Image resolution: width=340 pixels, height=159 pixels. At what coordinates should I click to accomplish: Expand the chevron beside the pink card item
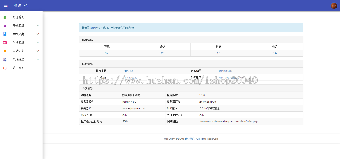(37, 43)
